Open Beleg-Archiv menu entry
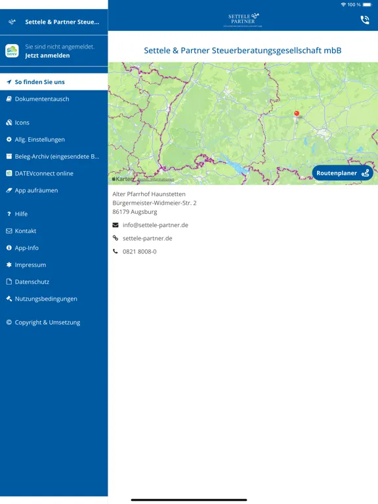Screen dimensions: 378x504 [54, 157]
